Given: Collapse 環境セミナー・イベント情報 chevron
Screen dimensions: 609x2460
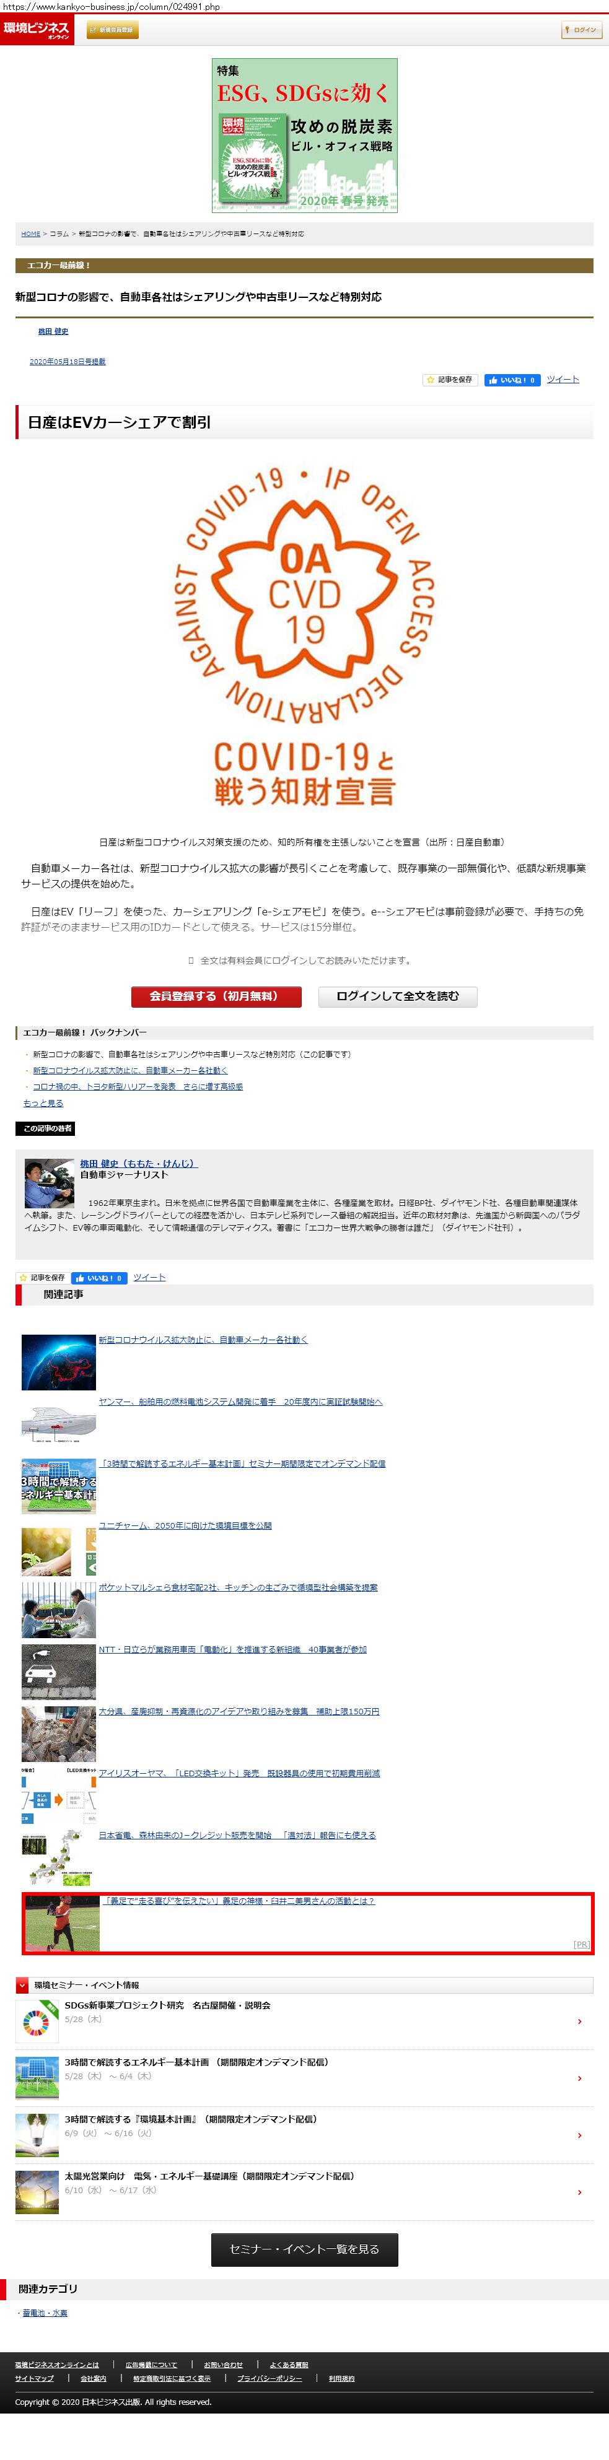Looking at the screenshot, I should (22, 1986).
